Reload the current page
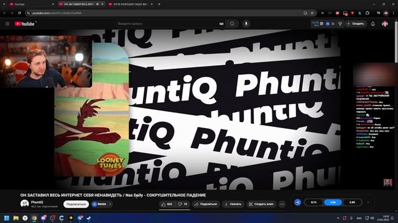 19,13
